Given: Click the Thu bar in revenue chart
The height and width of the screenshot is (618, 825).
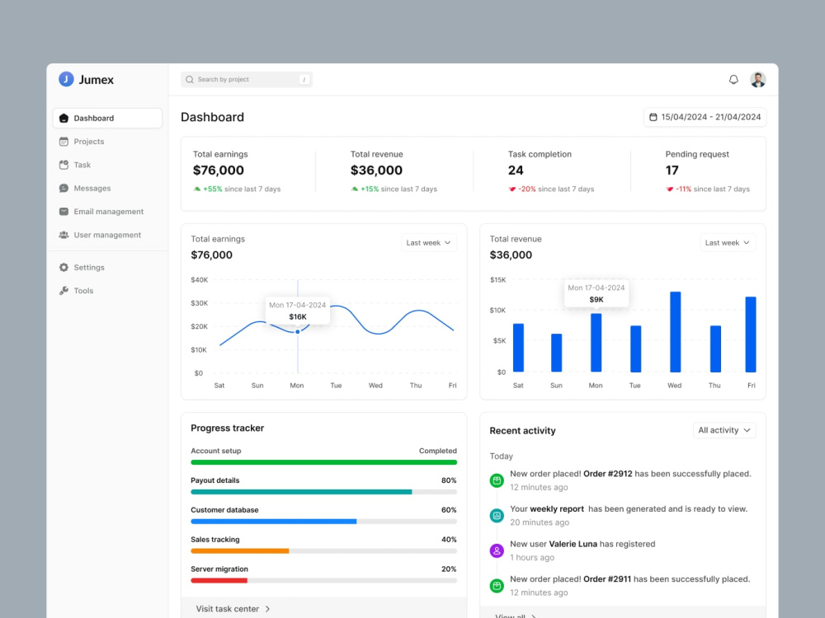Looking at the screenshot, I should tap(715, 349).
